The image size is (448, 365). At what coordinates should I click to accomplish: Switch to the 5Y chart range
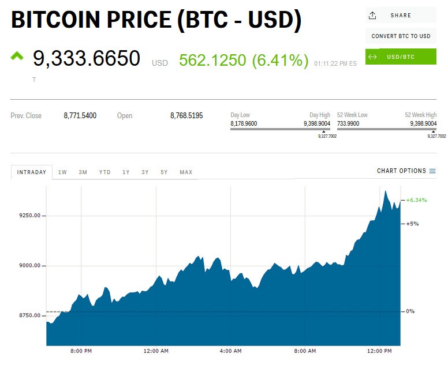coord(164,172)
